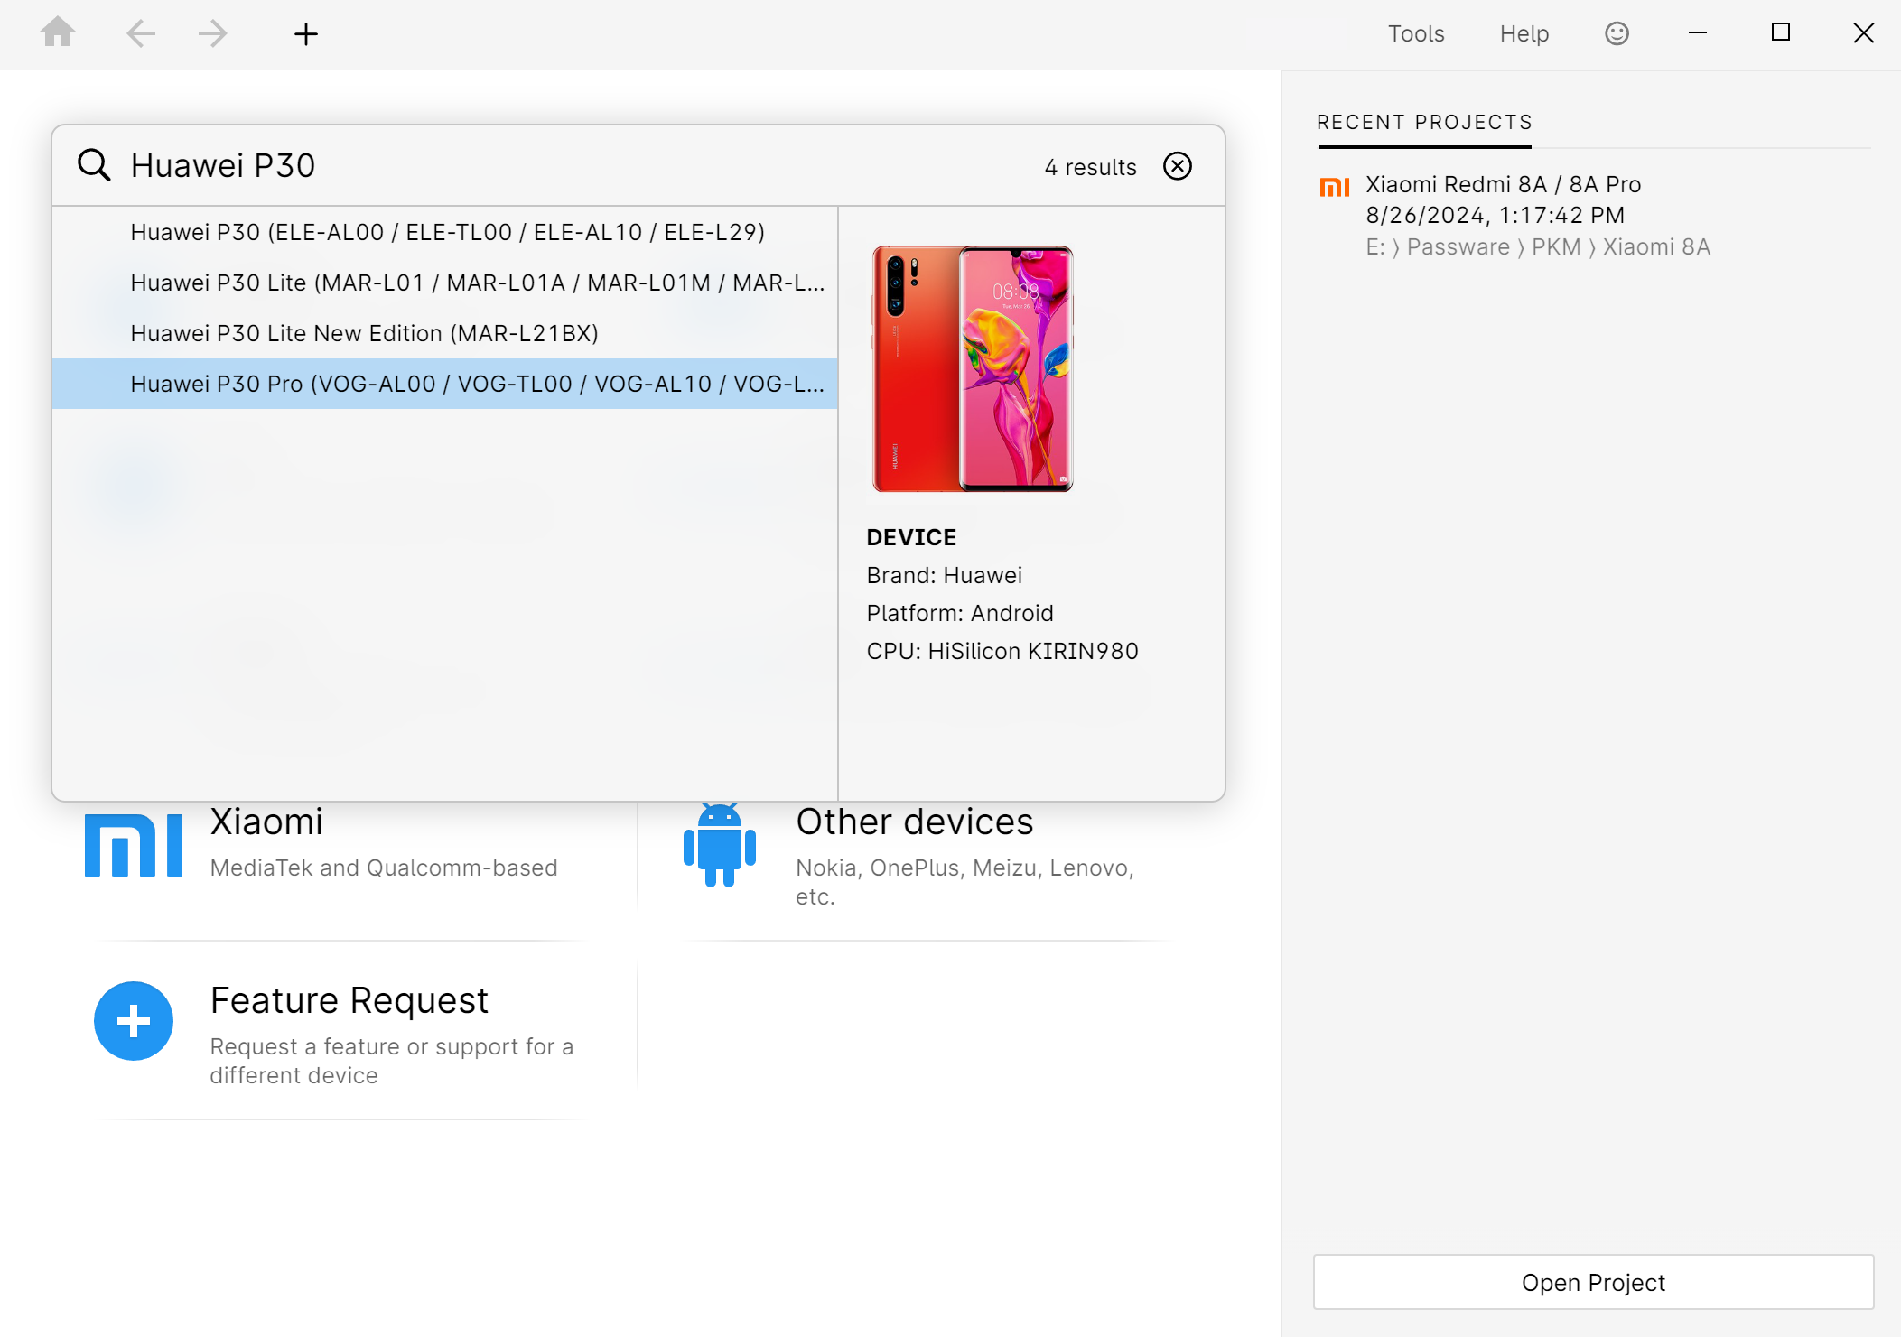Click the Mi icon of the recent project
Image resolution: width=1901 pixels, height=1337 pixels.
coord(1335,187)
